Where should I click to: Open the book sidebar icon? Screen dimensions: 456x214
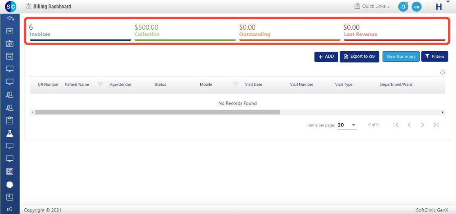pyautogui.click(x=10, y=197)
